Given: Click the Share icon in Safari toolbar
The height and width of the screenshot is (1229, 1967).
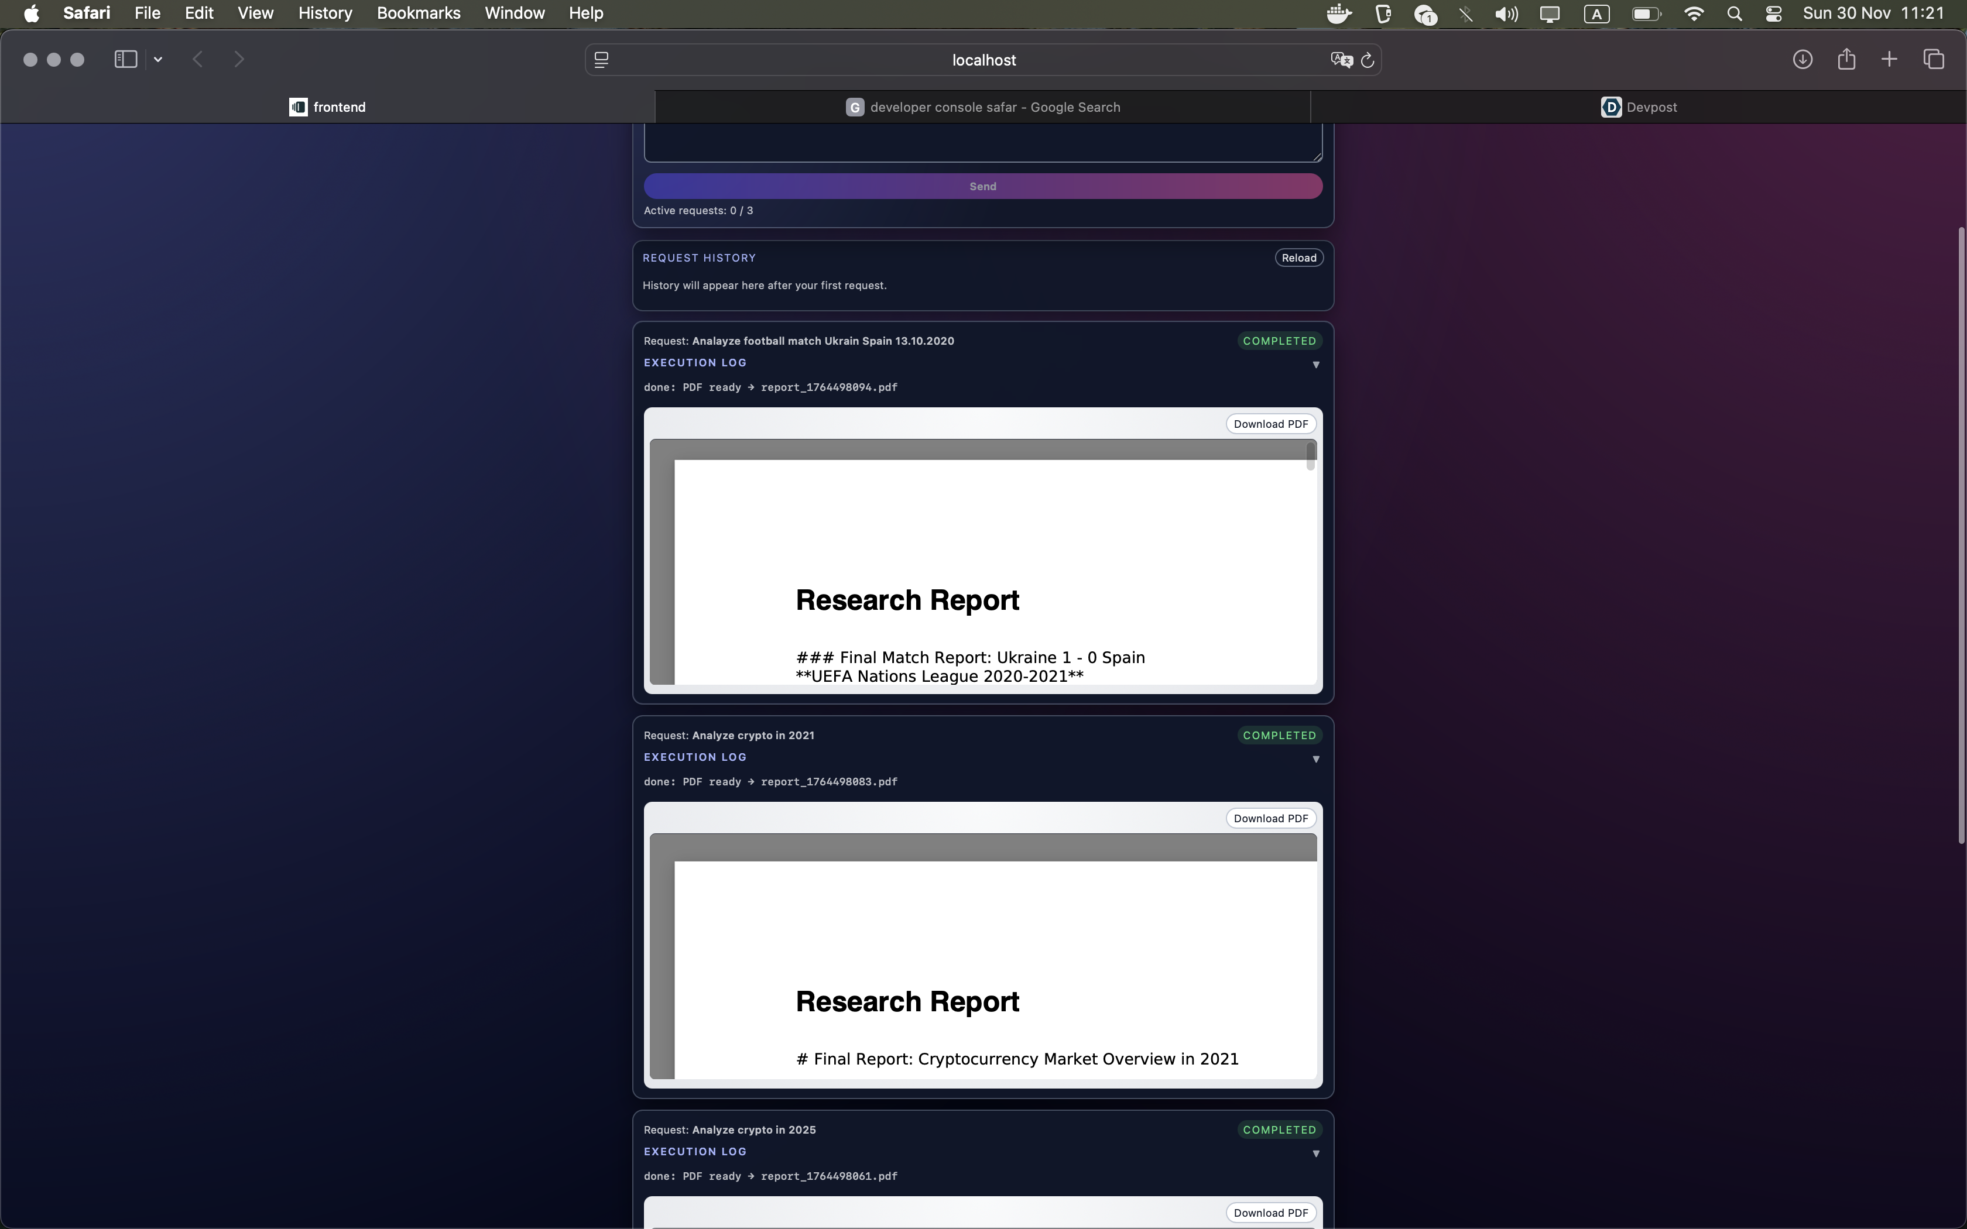Looking at the screenshot, I should point(1846,59).
